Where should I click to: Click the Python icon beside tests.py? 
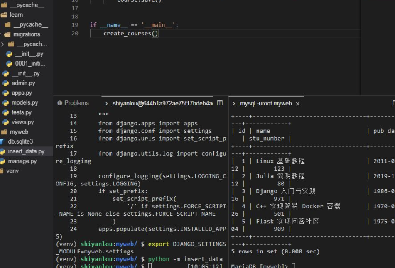pyautogui.click(x=5, y=112)
